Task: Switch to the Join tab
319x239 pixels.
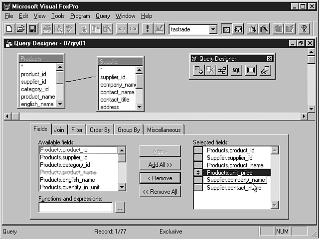Action: click(59, 130)
